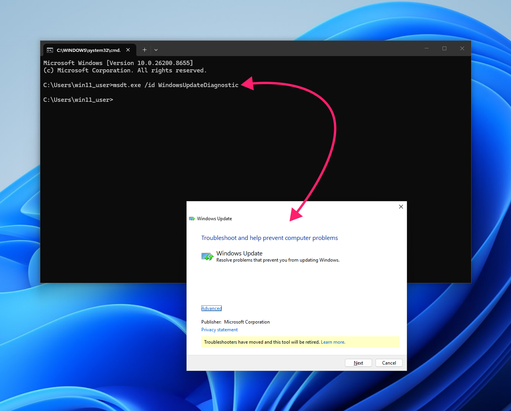Select the Windows Update troubleshooter title

click(239, 253)
